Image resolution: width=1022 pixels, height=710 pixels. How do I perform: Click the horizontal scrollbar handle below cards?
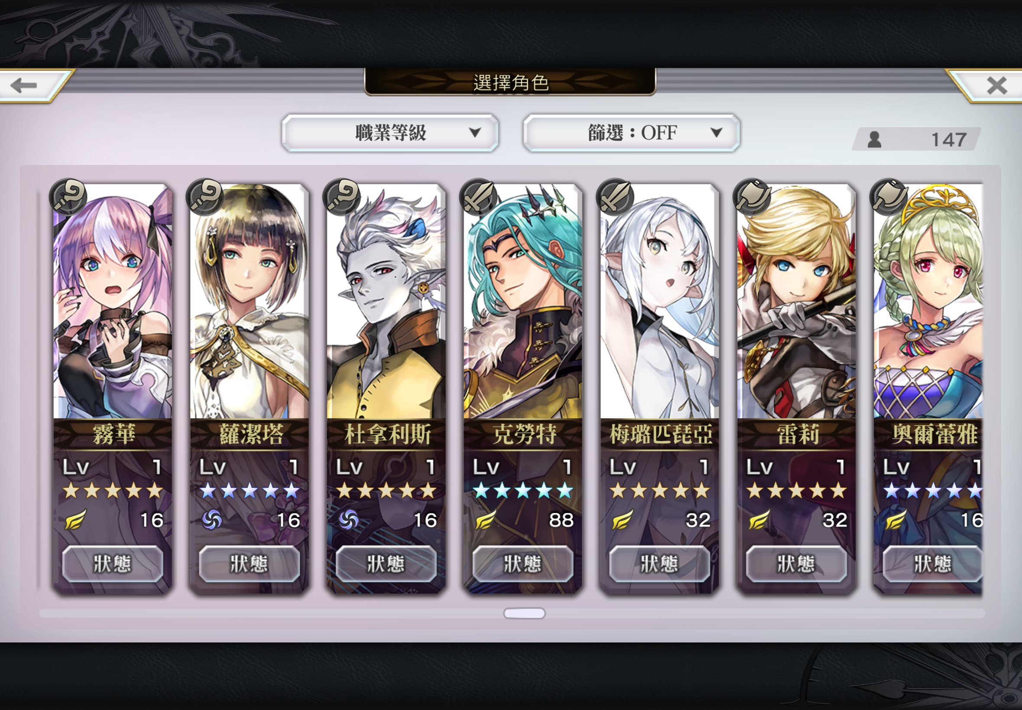tap(524, 613)
